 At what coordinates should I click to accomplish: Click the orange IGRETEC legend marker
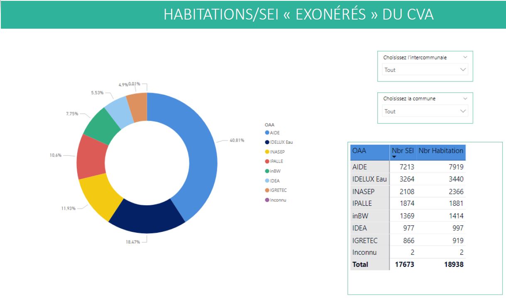point(267,190)
